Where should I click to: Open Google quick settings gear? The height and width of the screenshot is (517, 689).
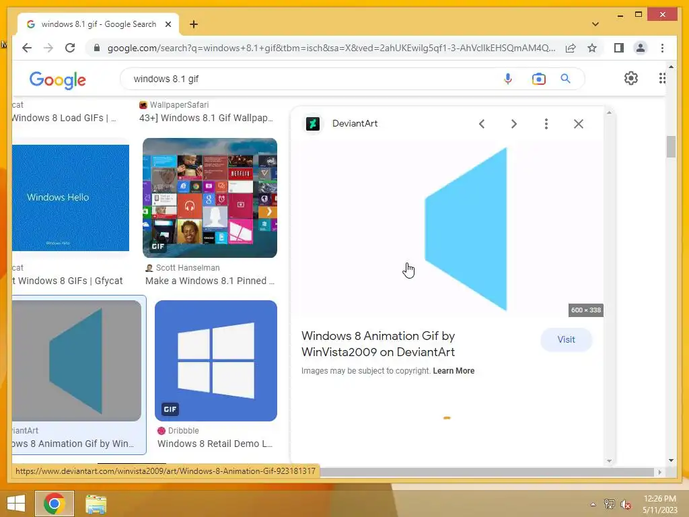[x=630, y=78]
